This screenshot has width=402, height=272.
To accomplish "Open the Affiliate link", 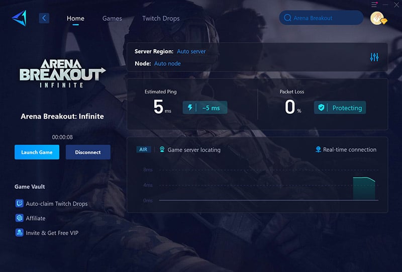I will [x=36, y=218].
